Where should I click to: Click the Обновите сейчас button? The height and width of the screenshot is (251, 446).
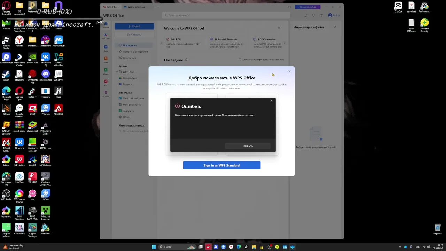pyautogui.click(x=308, y=7)
